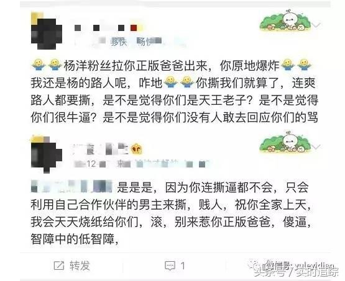
Task: Expand first post's chevron menu
Action: coord(316,25)
